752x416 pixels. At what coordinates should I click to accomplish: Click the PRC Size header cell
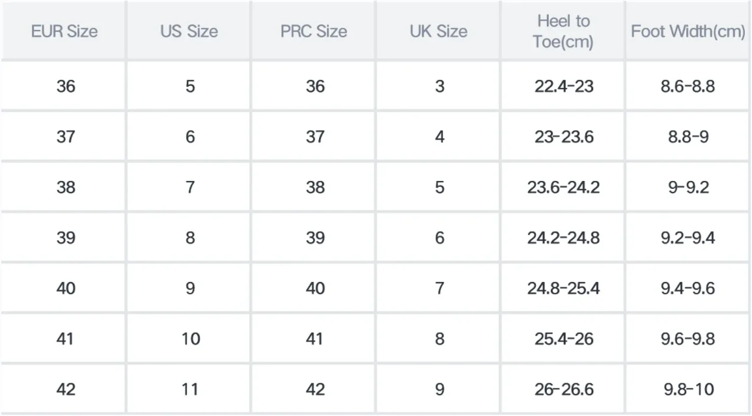point(314,31)
